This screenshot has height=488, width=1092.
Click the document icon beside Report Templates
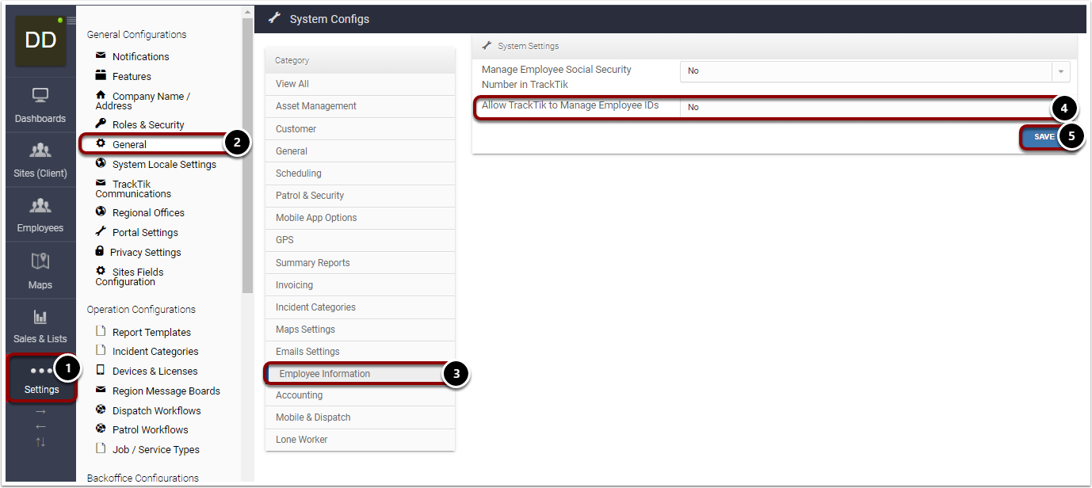click(101, 331)
